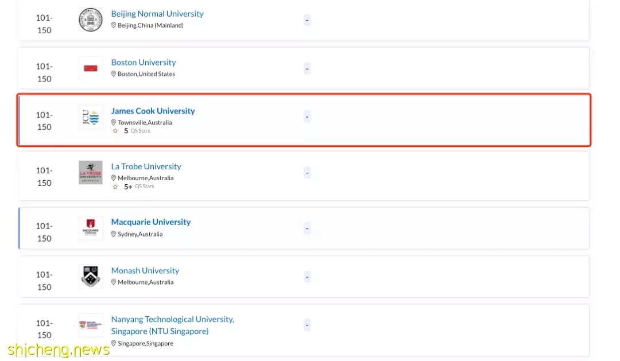620x361 pixels.
Task: Click the 101-150 rank for Boston University
Action: click(x=44, y=72)
